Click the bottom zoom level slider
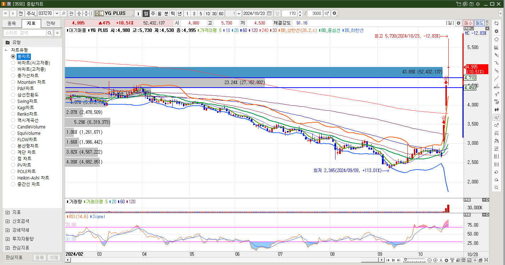 (415, 260)
